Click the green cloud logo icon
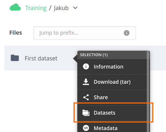Viewport: 166px width, 132px height. click(x=15, y=8)
